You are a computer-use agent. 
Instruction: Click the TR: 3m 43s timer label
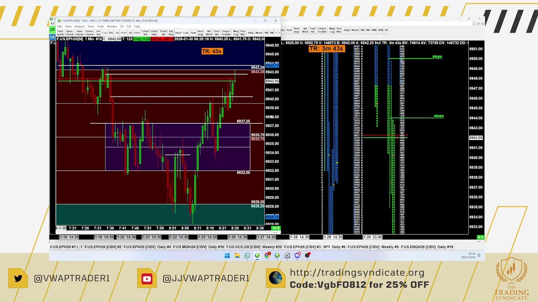click(326, 49)
